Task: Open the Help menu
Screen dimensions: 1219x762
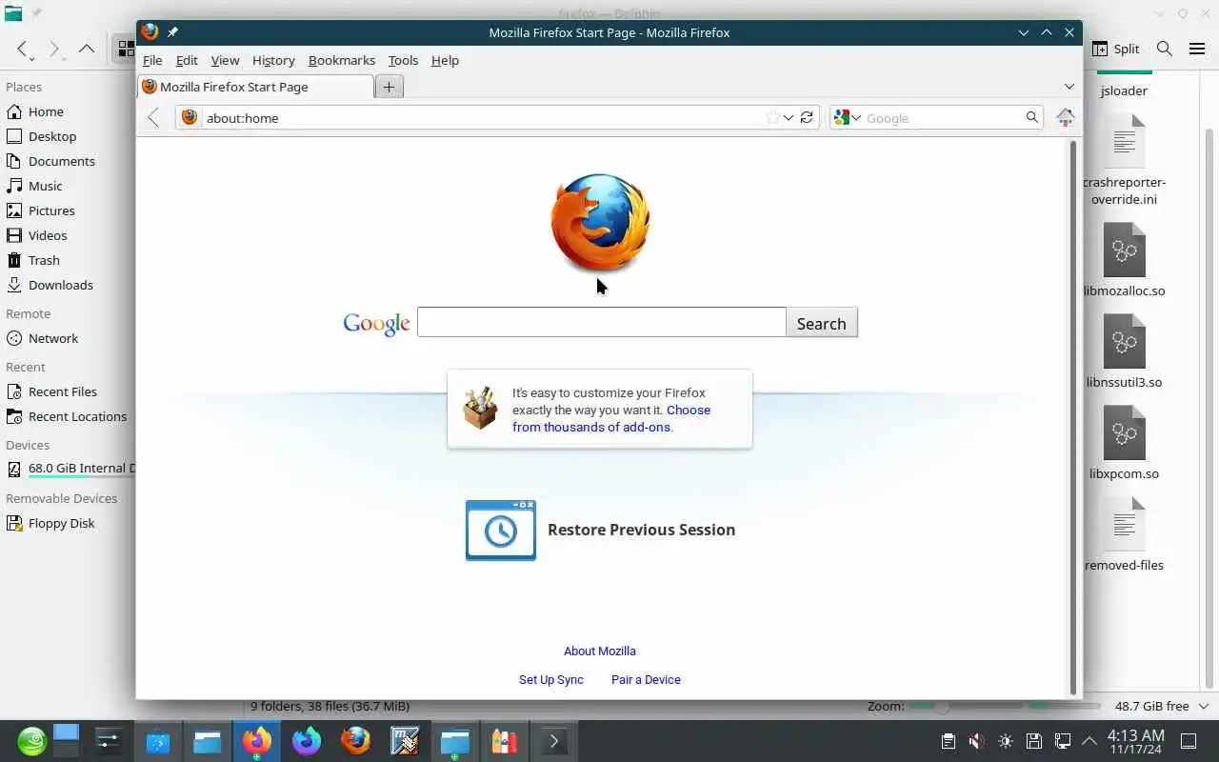Action: coord(445,60)
